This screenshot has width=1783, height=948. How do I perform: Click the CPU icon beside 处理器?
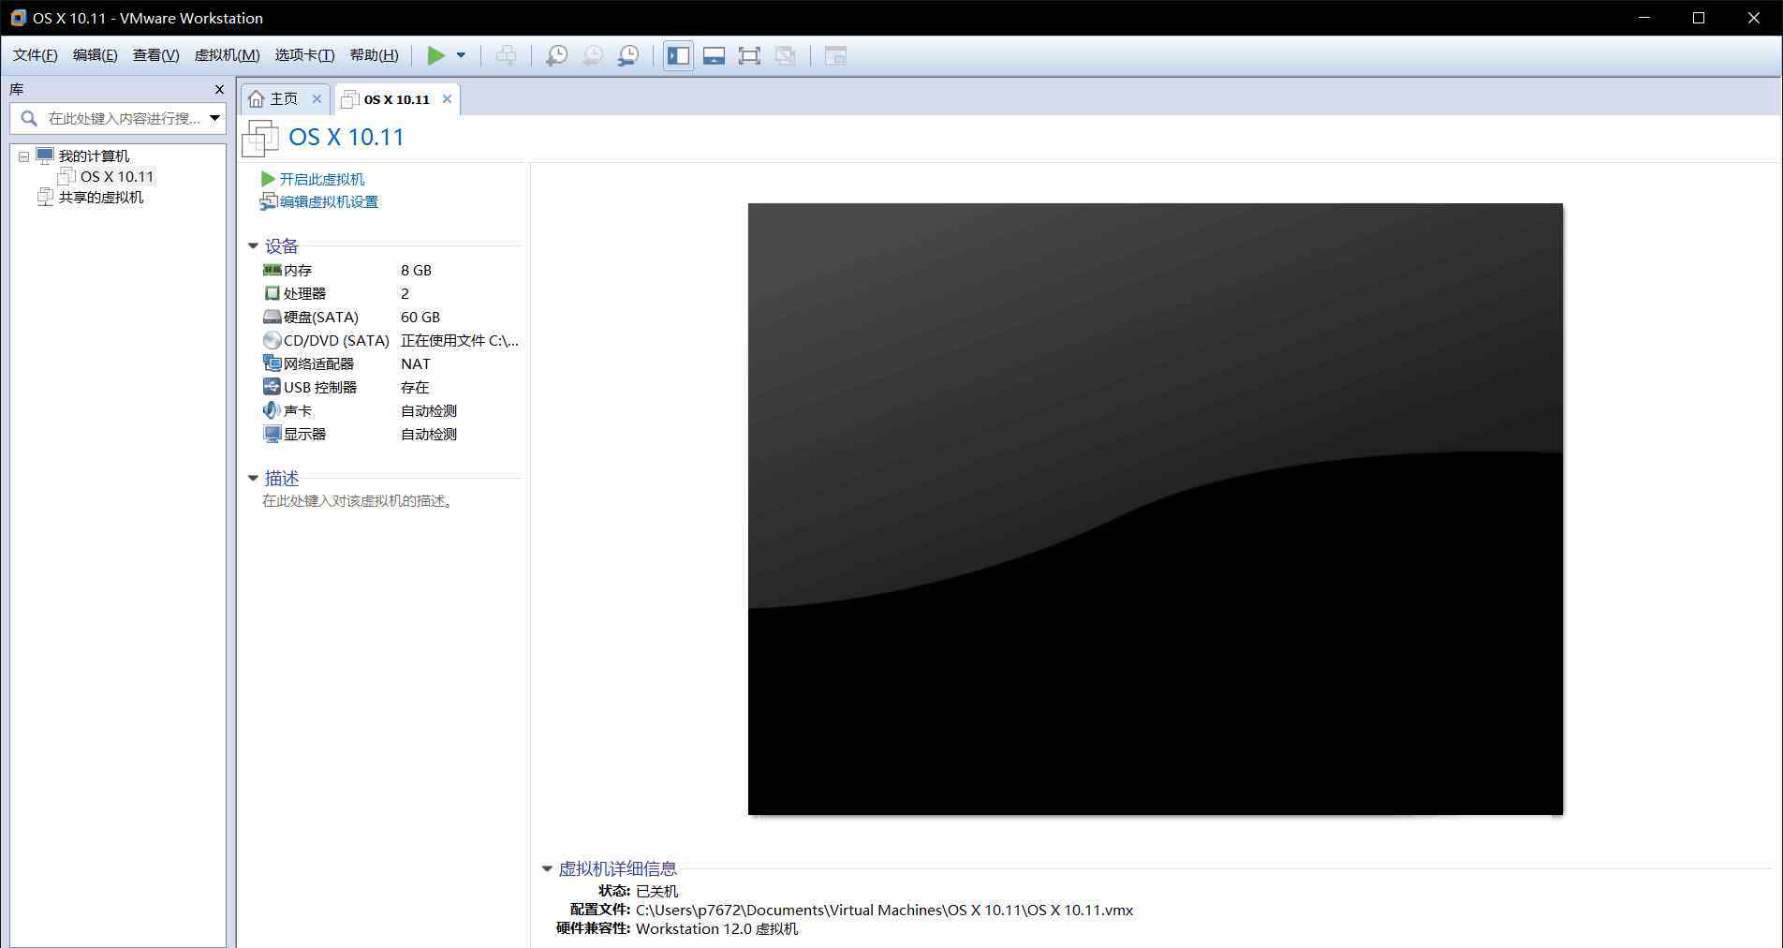click(272, 293)
